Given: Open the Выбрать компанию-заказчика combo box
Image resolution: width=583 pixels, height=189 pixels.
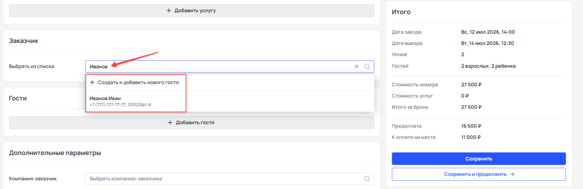Looking at the screenshot, I should pyautogui.click(x=229, y=179).
